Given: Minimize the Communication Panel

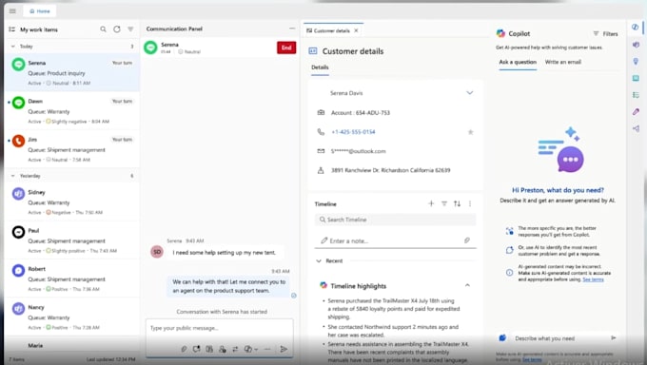Looking at the screenshot, I should 292,29.
